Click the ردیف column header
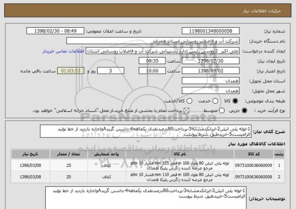The height and width of the screenshot is (209, 296). click(x=279, y=154)
